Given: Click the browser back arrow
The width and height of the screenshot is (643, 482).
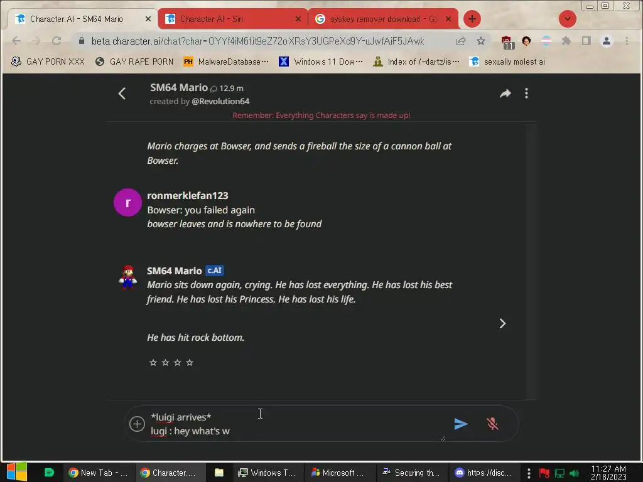Looking at the screenshot, I should pos(16,41).
